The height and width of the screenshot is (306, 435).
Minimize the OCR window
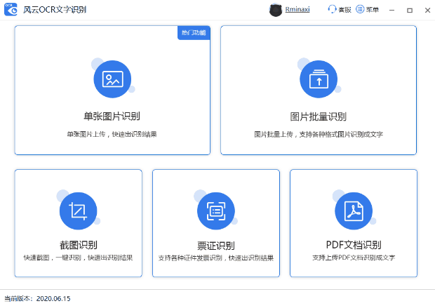tap(391, 11)
